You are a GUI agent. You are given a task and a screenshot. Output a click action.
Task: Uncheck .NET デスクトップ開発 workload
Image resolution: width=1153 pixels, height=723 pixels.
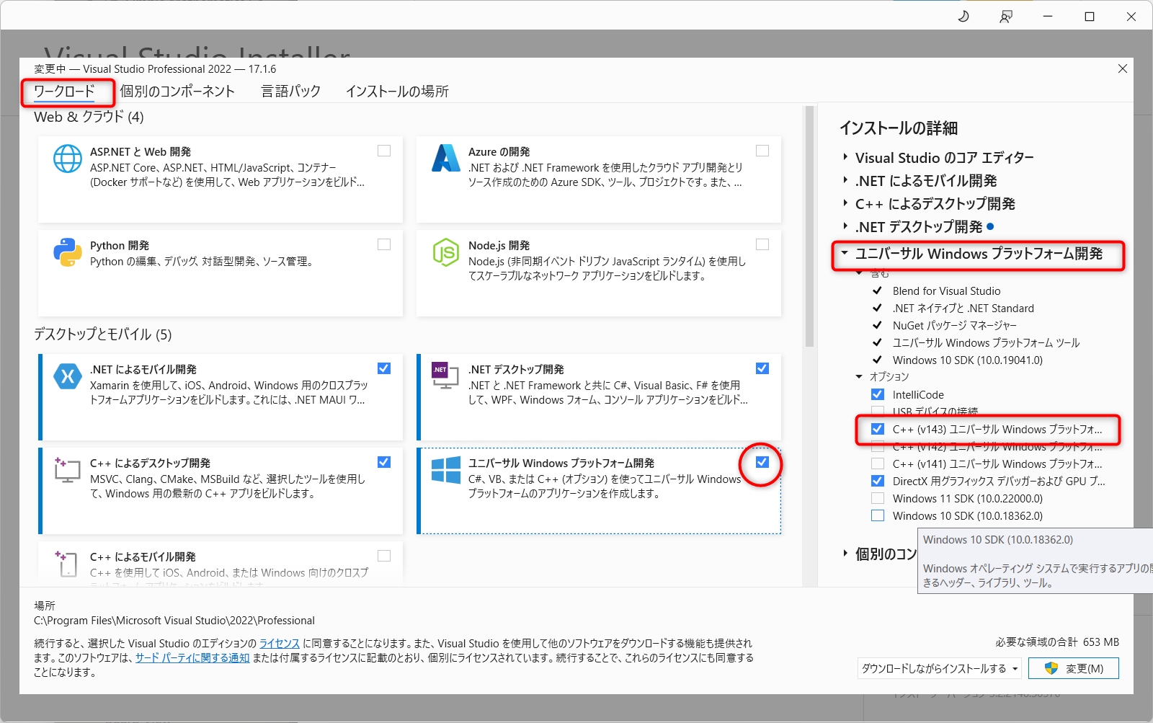pyautogui.click(x=762, y=368)
